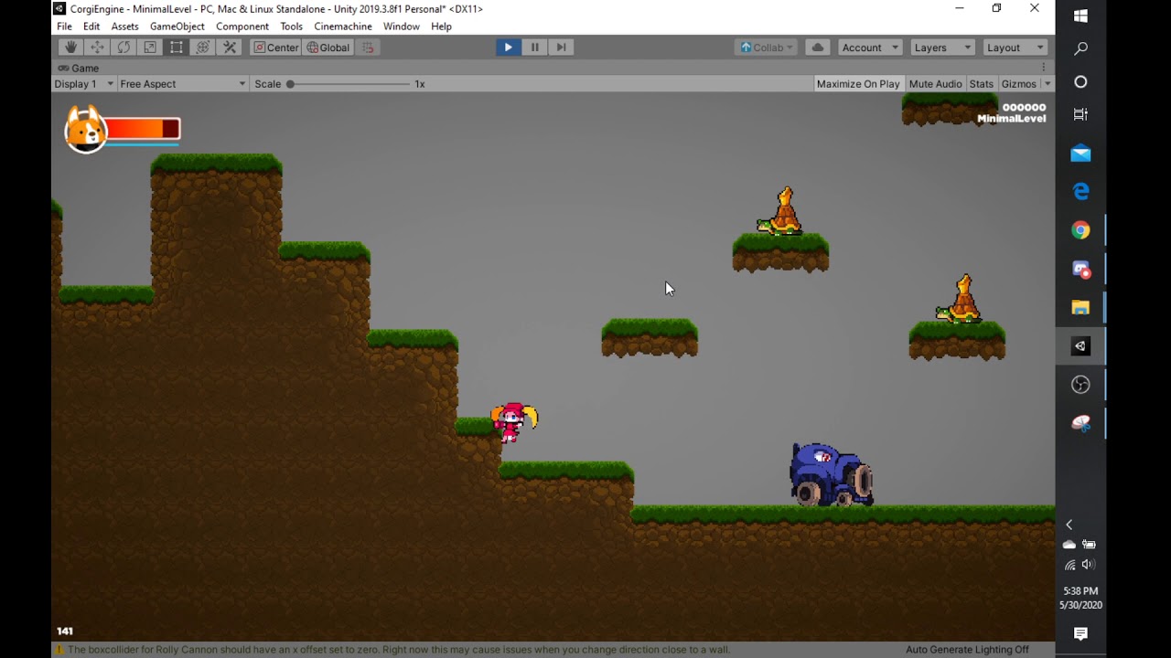Open the Edit menu

click(x=91, y=27)
